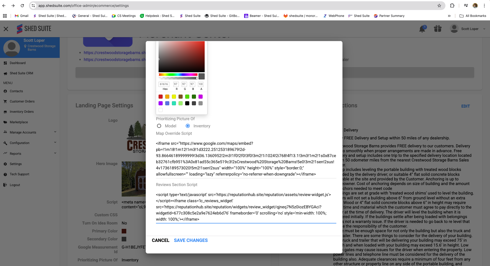The height and width of the screenshot is (266, 490).
Task: Click the Scott Loper avatar icon in header
Action: pyautogui.click(x=454, y=29)
